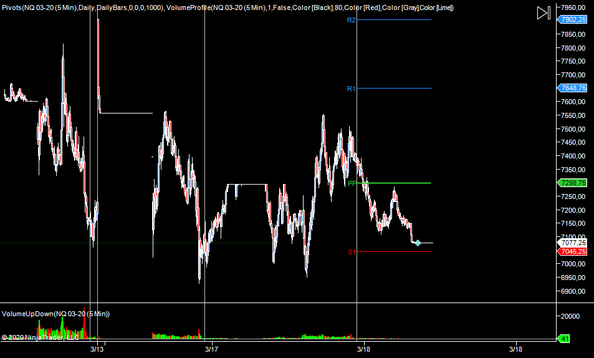The image size is (594, 358).
Task: Select the red S1 support label
Action: coord(352,252)
